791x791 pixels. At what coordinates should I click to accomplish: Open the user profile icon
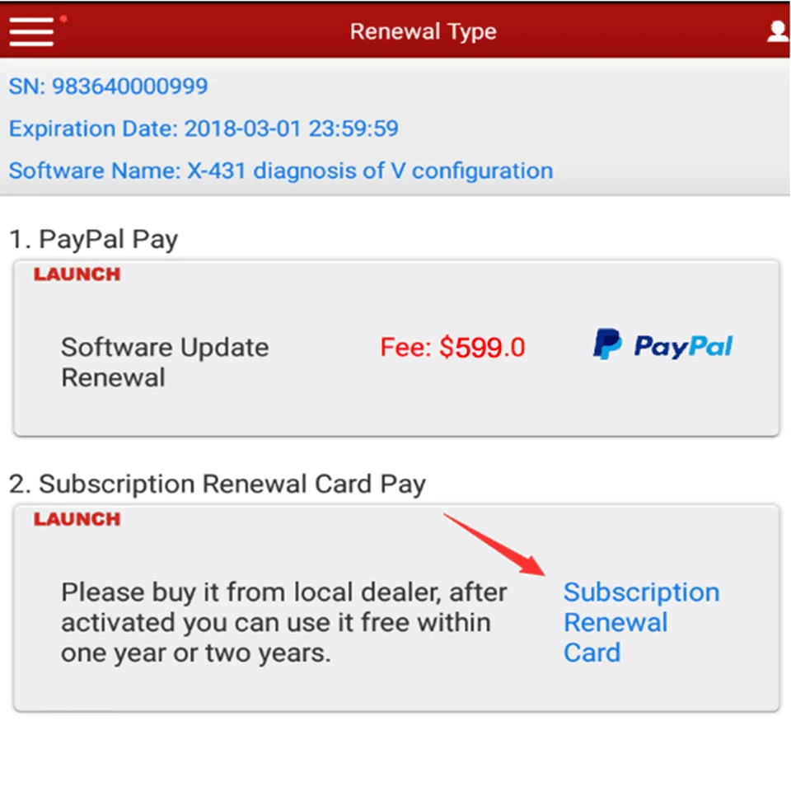[777, 32]
